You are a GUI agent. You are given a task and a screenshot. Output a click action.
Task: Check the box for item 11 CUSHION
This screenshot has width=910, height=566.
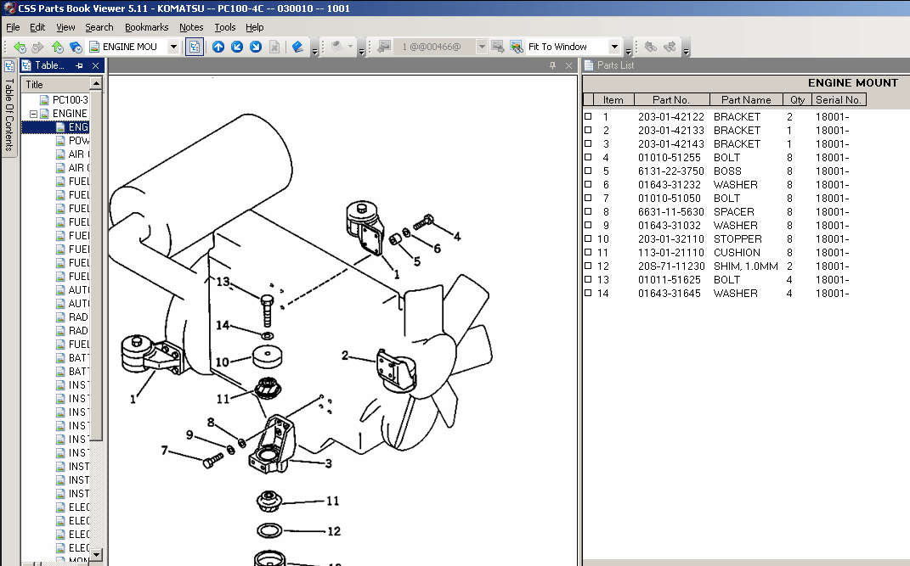[588, 252]
